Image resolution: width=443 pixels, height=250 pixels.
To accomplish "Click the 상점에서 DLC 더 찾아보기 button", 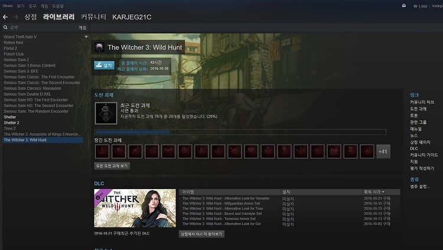I will click(x=201, y=234).
